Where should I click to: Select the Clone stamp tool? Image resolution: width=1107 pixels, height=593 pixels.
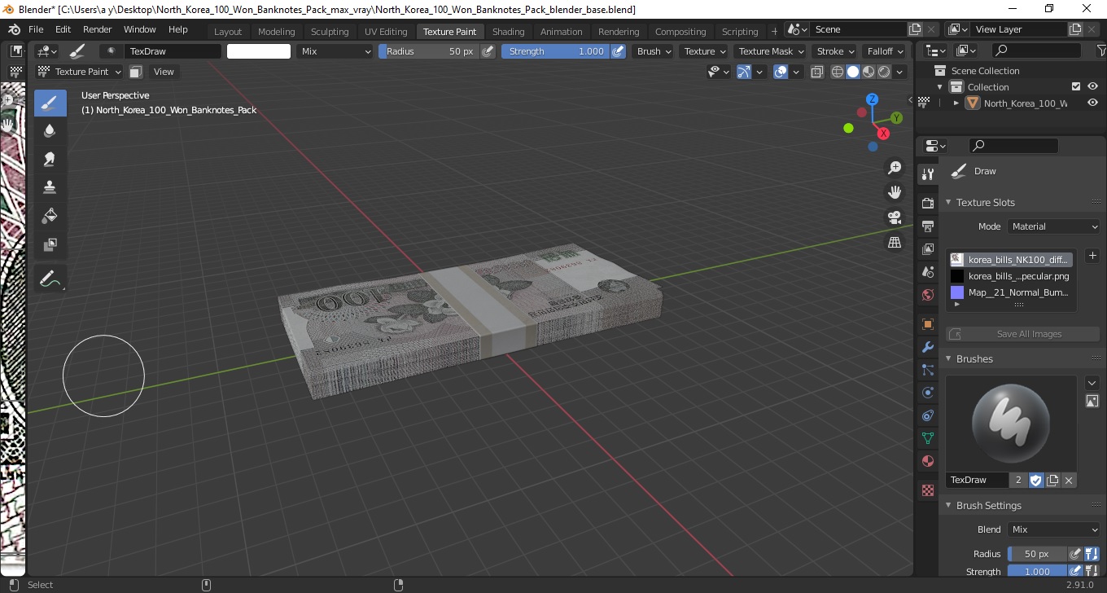50,187
